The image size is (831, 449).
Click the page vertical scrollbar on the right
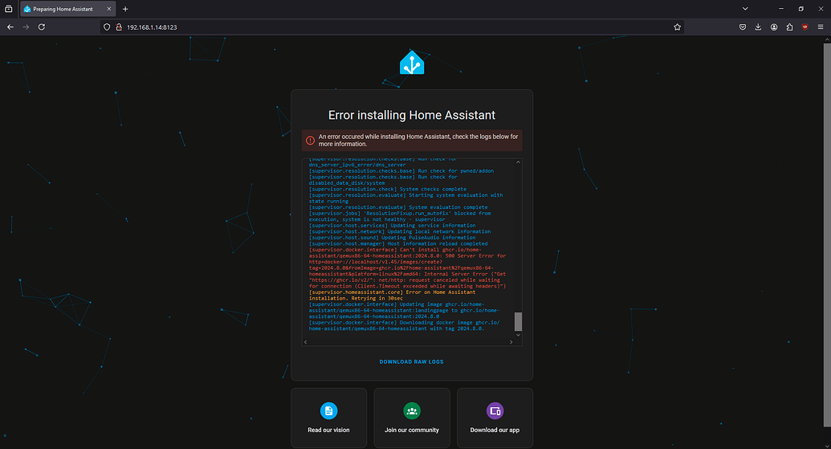point(827,235)
